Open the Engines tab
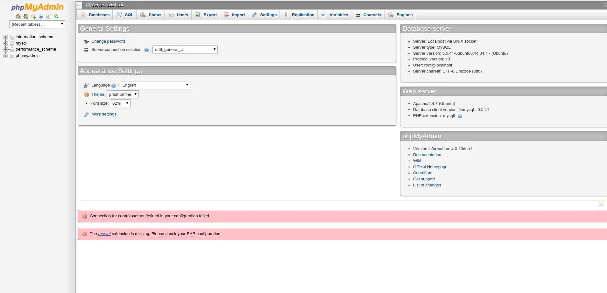 (400, 15)
